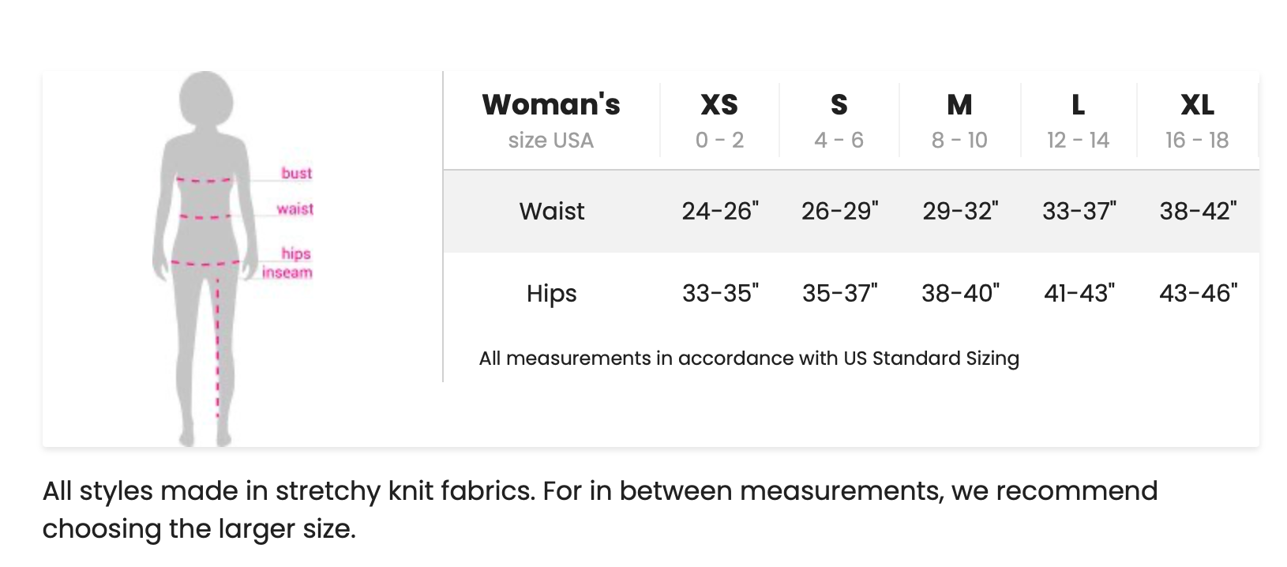Click the US Standard Sizing footnote
1287x567 pixels.
(749, 359)
